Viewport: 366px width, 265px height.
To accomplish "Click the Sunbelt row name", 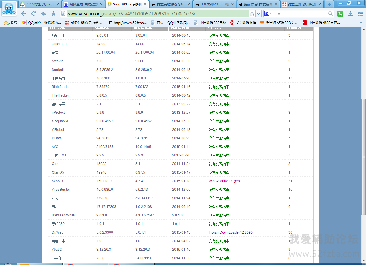I will coord(58,70).
